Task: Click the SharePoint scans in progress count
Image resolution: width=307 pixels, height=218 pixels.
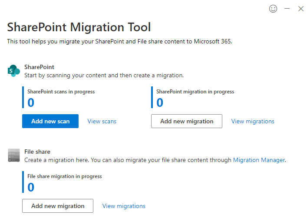Action: 31,102
